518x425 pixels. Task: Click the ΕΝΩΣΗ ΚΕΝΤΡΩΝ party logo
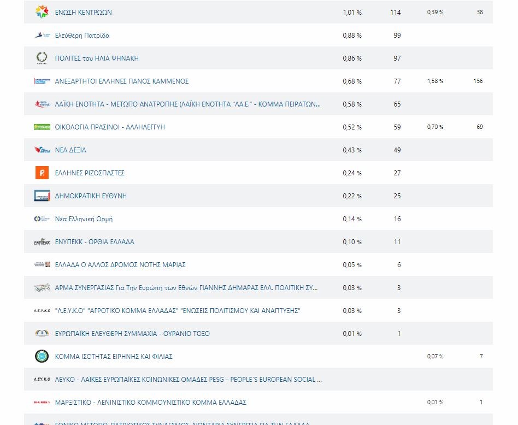point(42,12)
